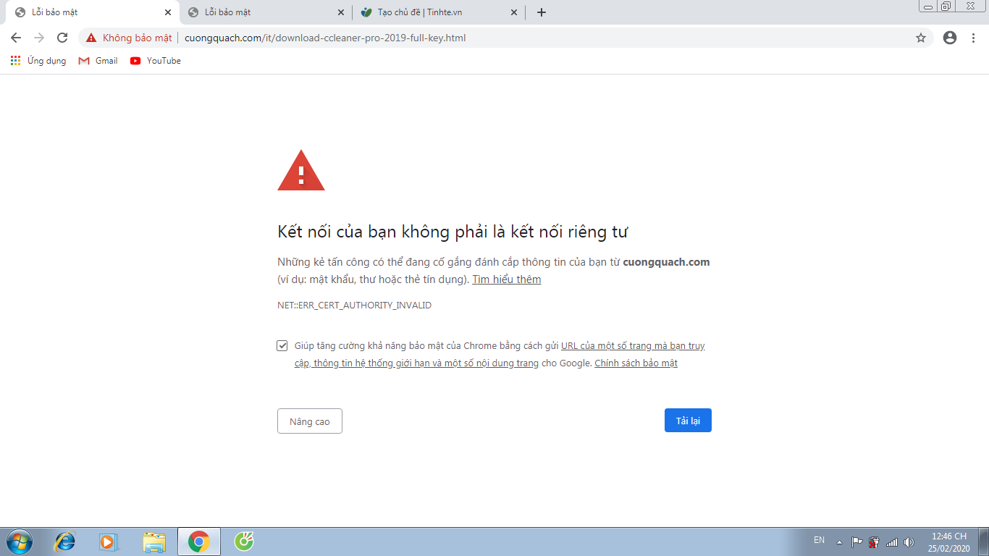The width and height of the screenshot is (989, 556).
Task: Click the blue 'Tải lại' button
Action: point(688,421)
